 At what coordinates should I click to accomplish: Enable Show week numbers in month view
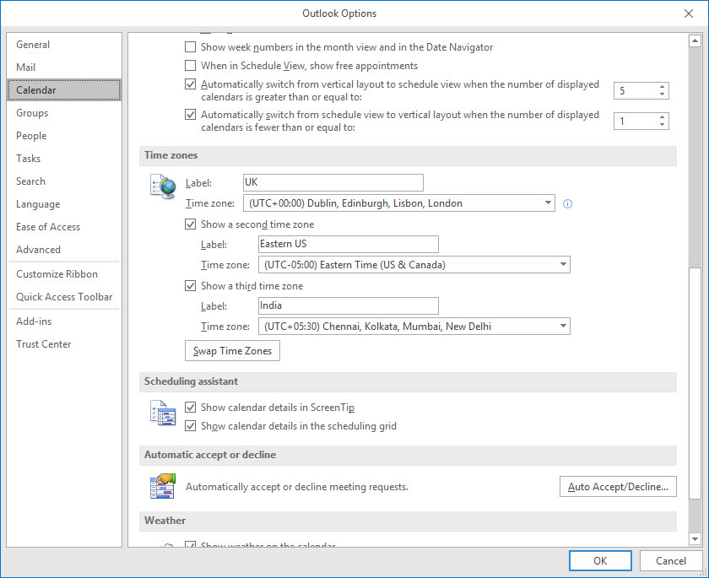(x=191, y=47)
